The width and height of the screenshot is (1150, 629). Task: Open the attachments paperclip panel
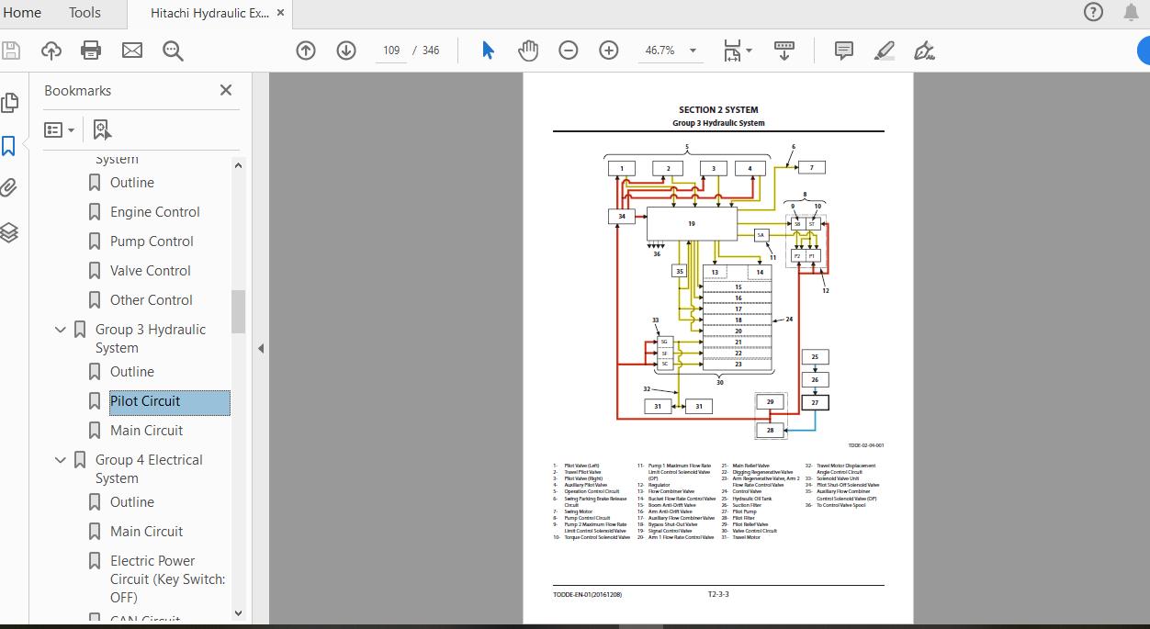(9, 188)
